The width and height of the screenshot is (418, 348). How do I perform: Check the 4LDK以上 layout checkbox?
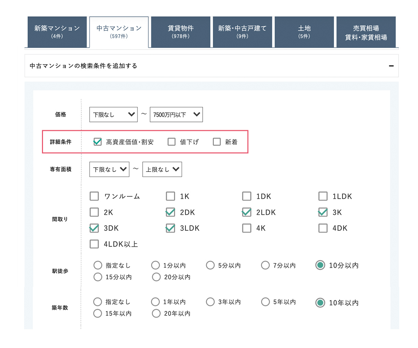tap(94, 244)
